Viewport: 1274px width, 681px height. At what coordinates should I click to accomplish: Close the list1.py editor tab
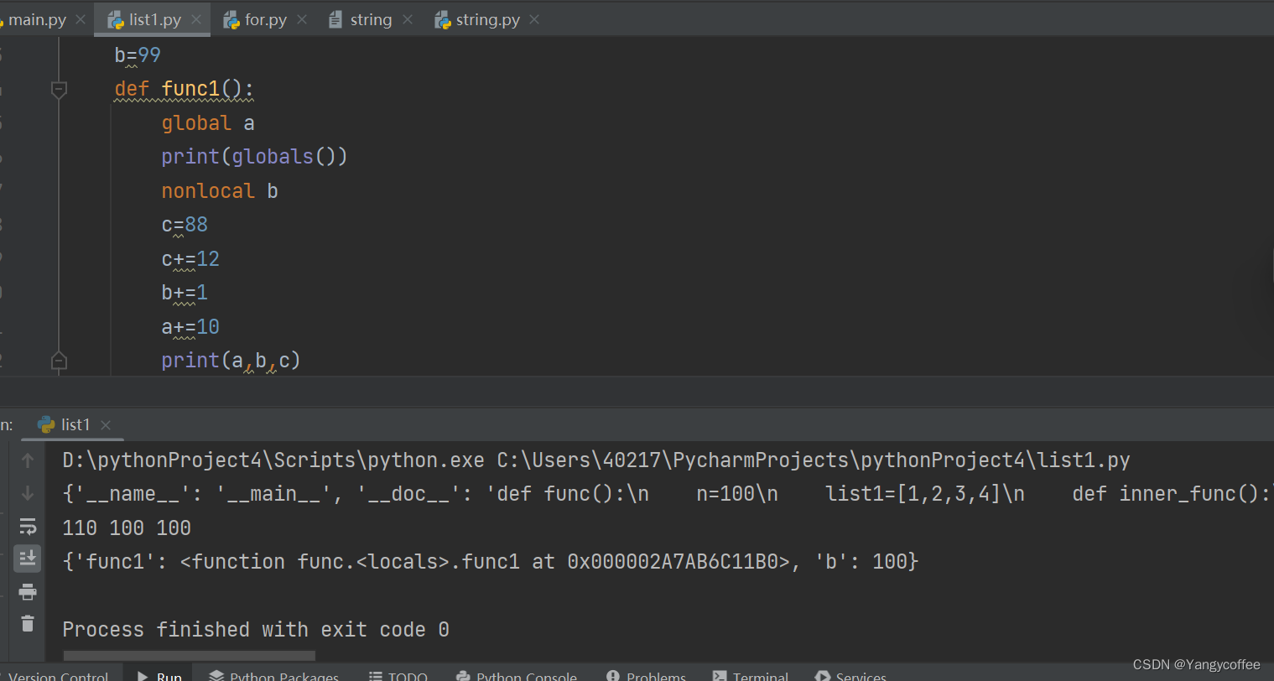click(x=196, y=19)
